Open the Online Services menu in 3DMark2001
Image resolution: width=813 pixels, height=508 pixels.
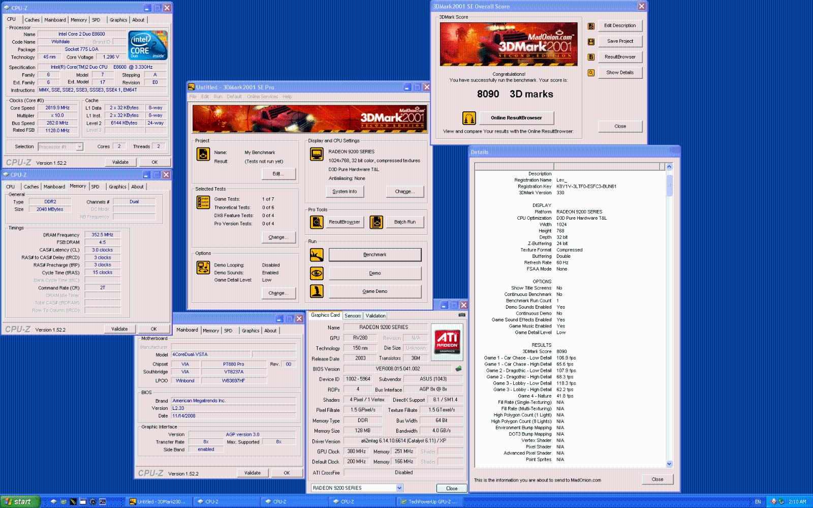[262, 97]
